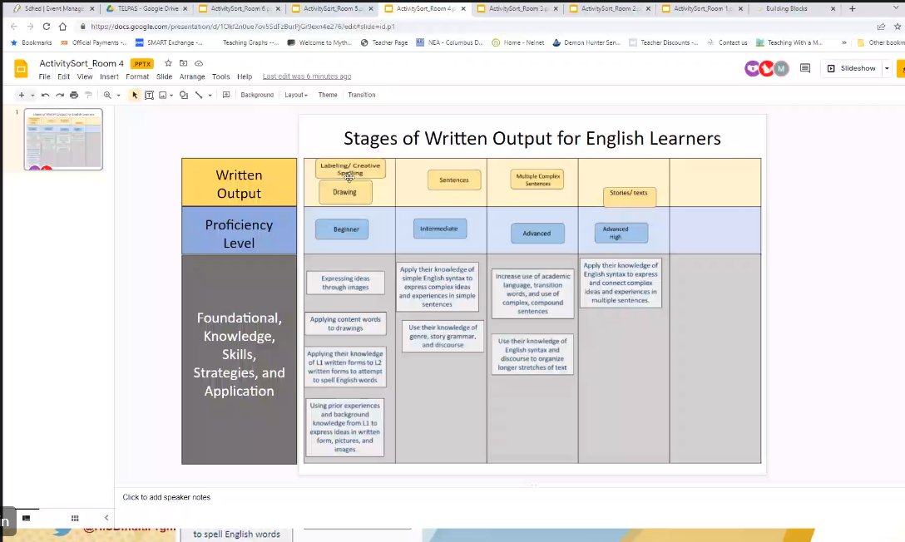Start the Slideshow
Screen dimensions: 905x542
pos(851,69)
